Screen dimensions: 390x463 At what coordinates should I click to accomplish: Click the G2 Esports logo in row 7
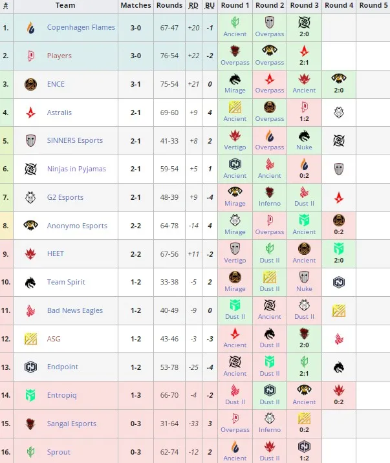(30, 197)
